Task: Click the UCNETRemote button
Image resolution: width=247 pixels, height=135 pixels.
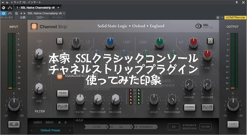Action: (x=235, y=18)
